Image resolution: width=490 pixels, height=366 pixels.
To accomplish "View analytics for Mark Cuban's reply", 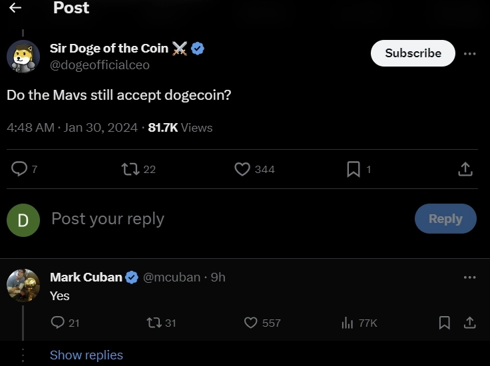I will coord(347,323).
